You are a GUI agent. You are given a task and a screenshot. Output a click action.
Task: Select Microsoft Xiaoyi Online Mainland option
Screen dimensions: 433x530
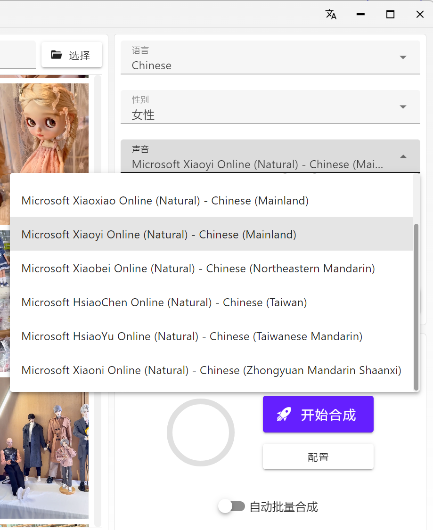[x=211, y=234]
